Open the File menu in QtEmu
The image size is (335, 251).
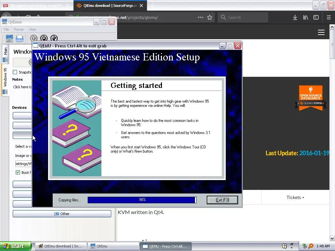tap(6, 29)
